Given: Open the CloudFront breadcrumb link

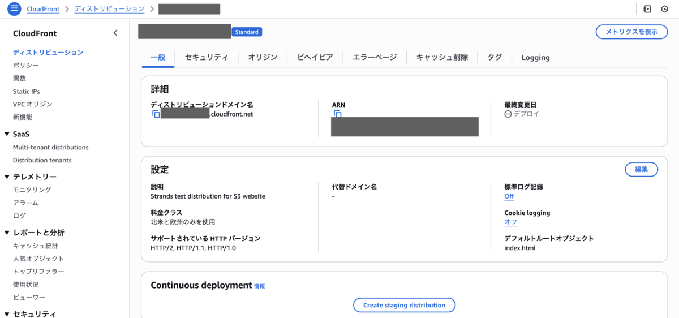Looking at the screenshot, I should [x=43, y=9].
